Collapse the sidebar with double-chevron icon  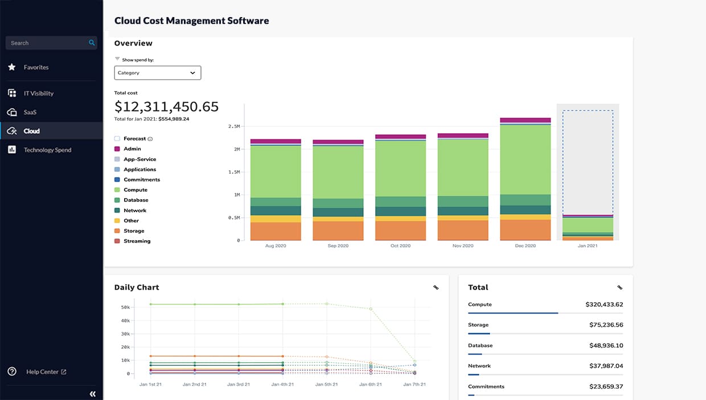click(x=93, y=394)
